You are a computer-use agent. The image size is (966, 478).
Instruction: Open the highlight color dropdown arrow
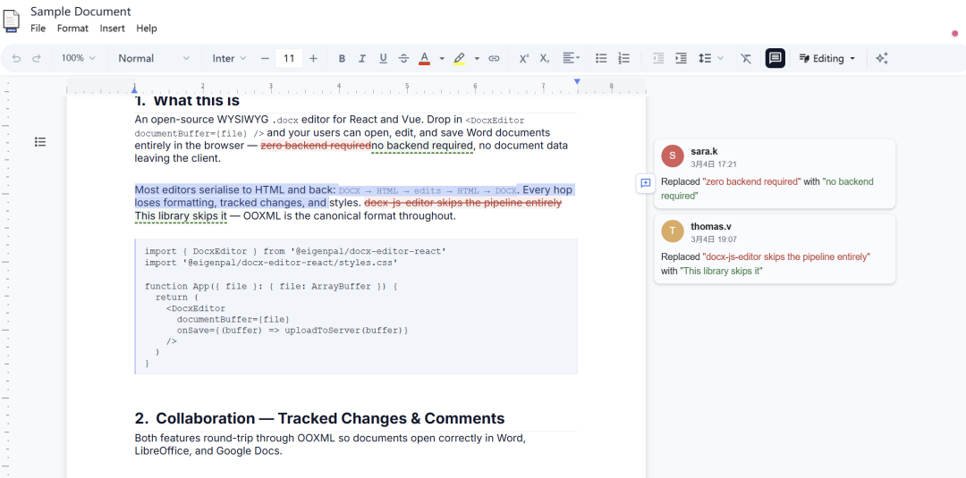477,58
